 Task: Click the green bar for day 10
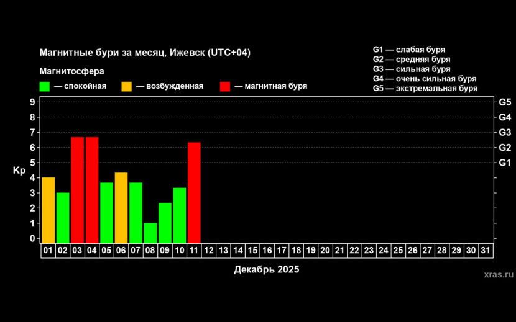point(180,215)
